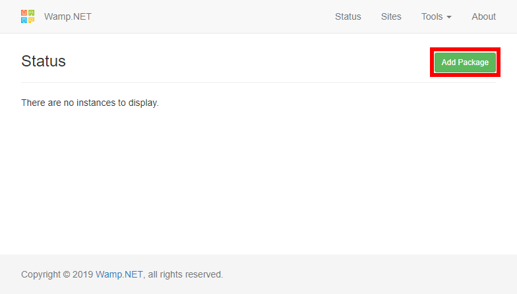The image size is (517, 294).
Task: Click the word 'instances' in status message
Action: 96,103
